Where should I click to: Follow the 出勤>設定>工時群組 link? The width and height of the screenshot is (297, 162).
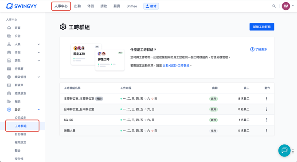point(176,66)
